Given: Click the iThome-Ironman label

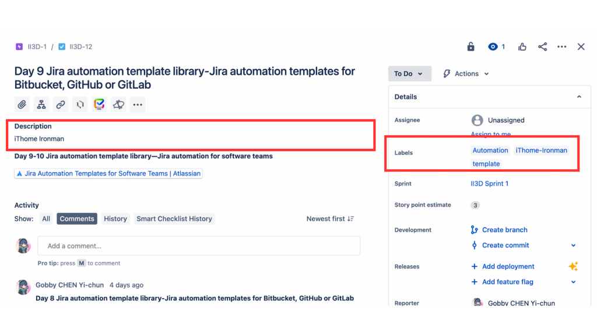Looking at the screenshot, I should (542, 150).
